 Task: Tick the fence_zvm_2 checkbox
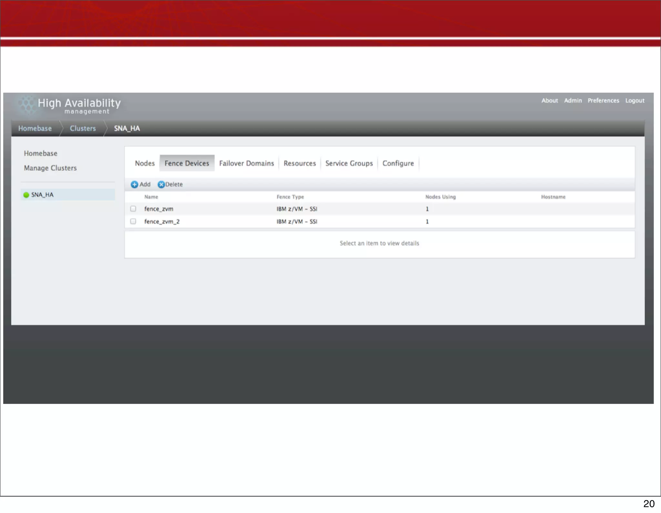pyautogui.click(x=133, y=221)
